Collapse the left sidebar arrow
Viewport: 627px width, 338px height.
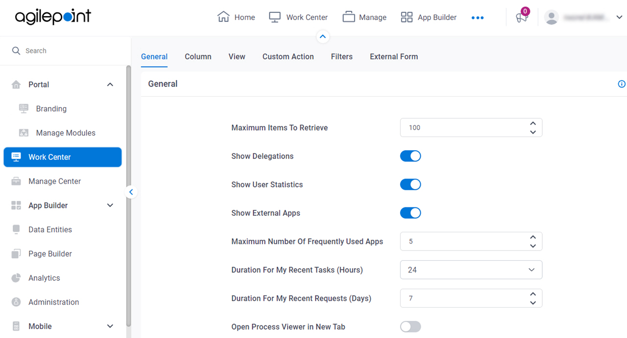point(131,192)
